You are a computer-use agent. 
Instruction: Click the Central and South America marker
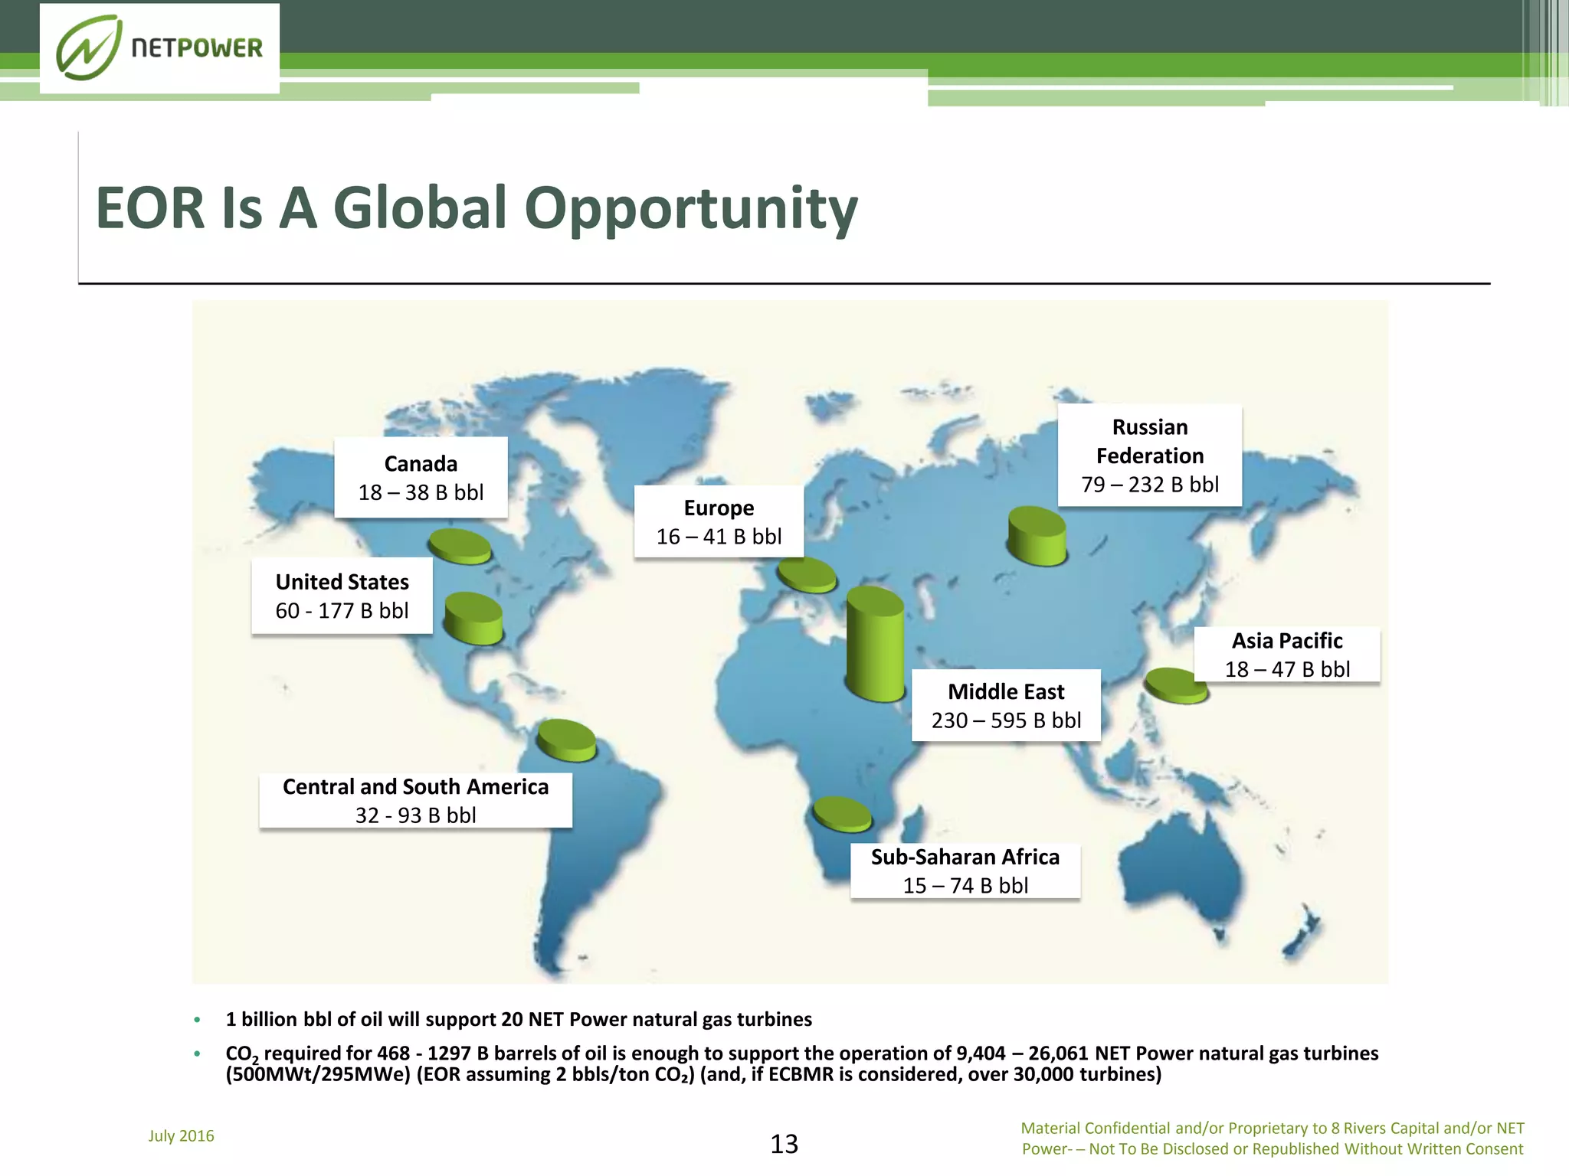(x=566, y=740)
